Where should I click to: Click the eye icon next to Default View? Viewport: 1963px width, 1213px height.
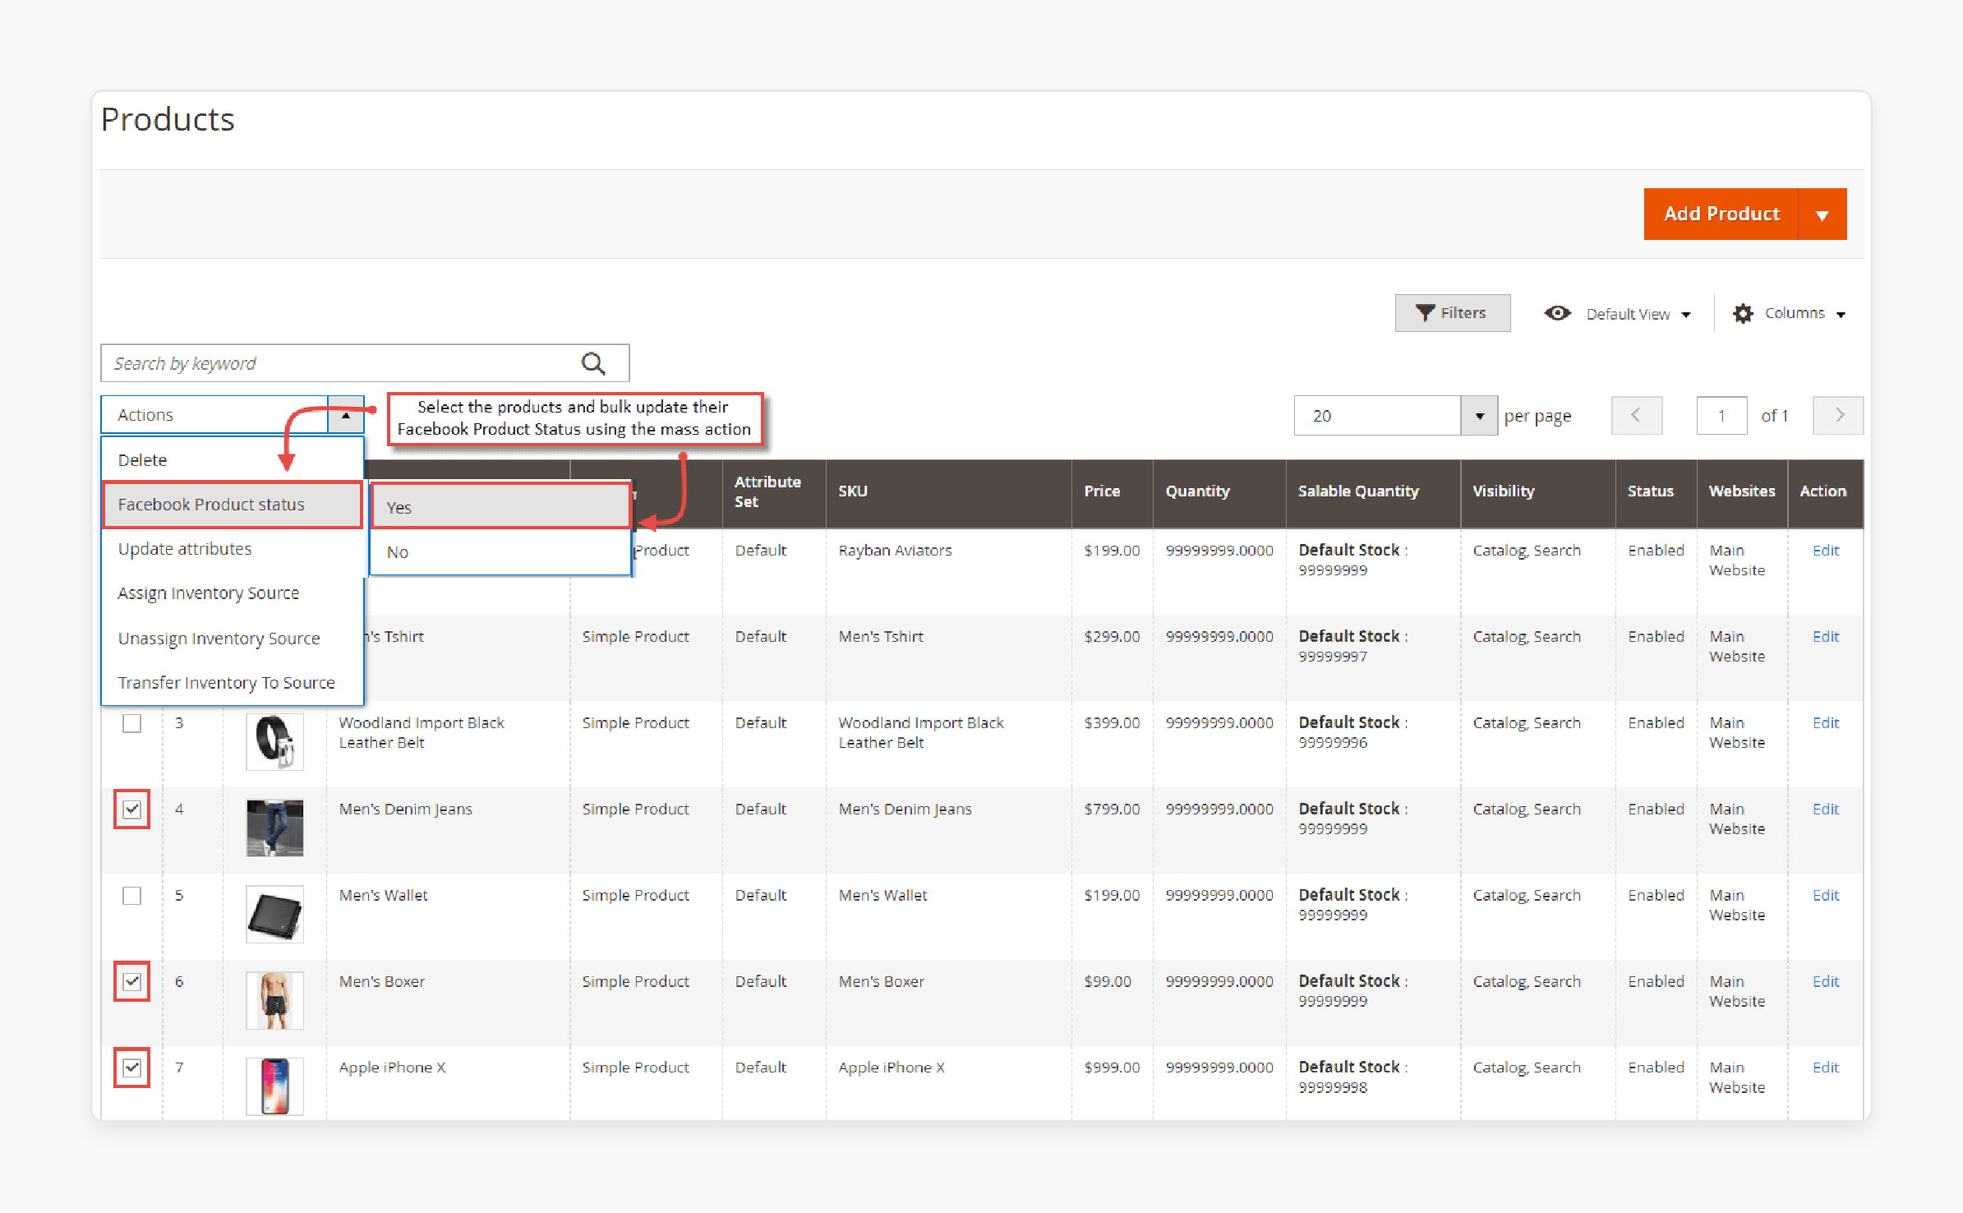pyautogui.click(x=1557, y=313)
